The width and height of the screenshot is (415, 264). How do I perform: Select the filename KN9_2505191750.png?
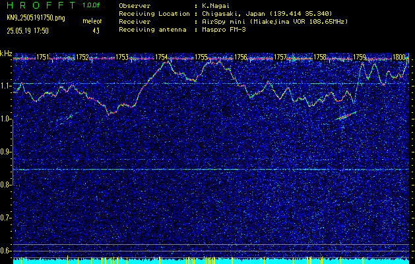36,18
